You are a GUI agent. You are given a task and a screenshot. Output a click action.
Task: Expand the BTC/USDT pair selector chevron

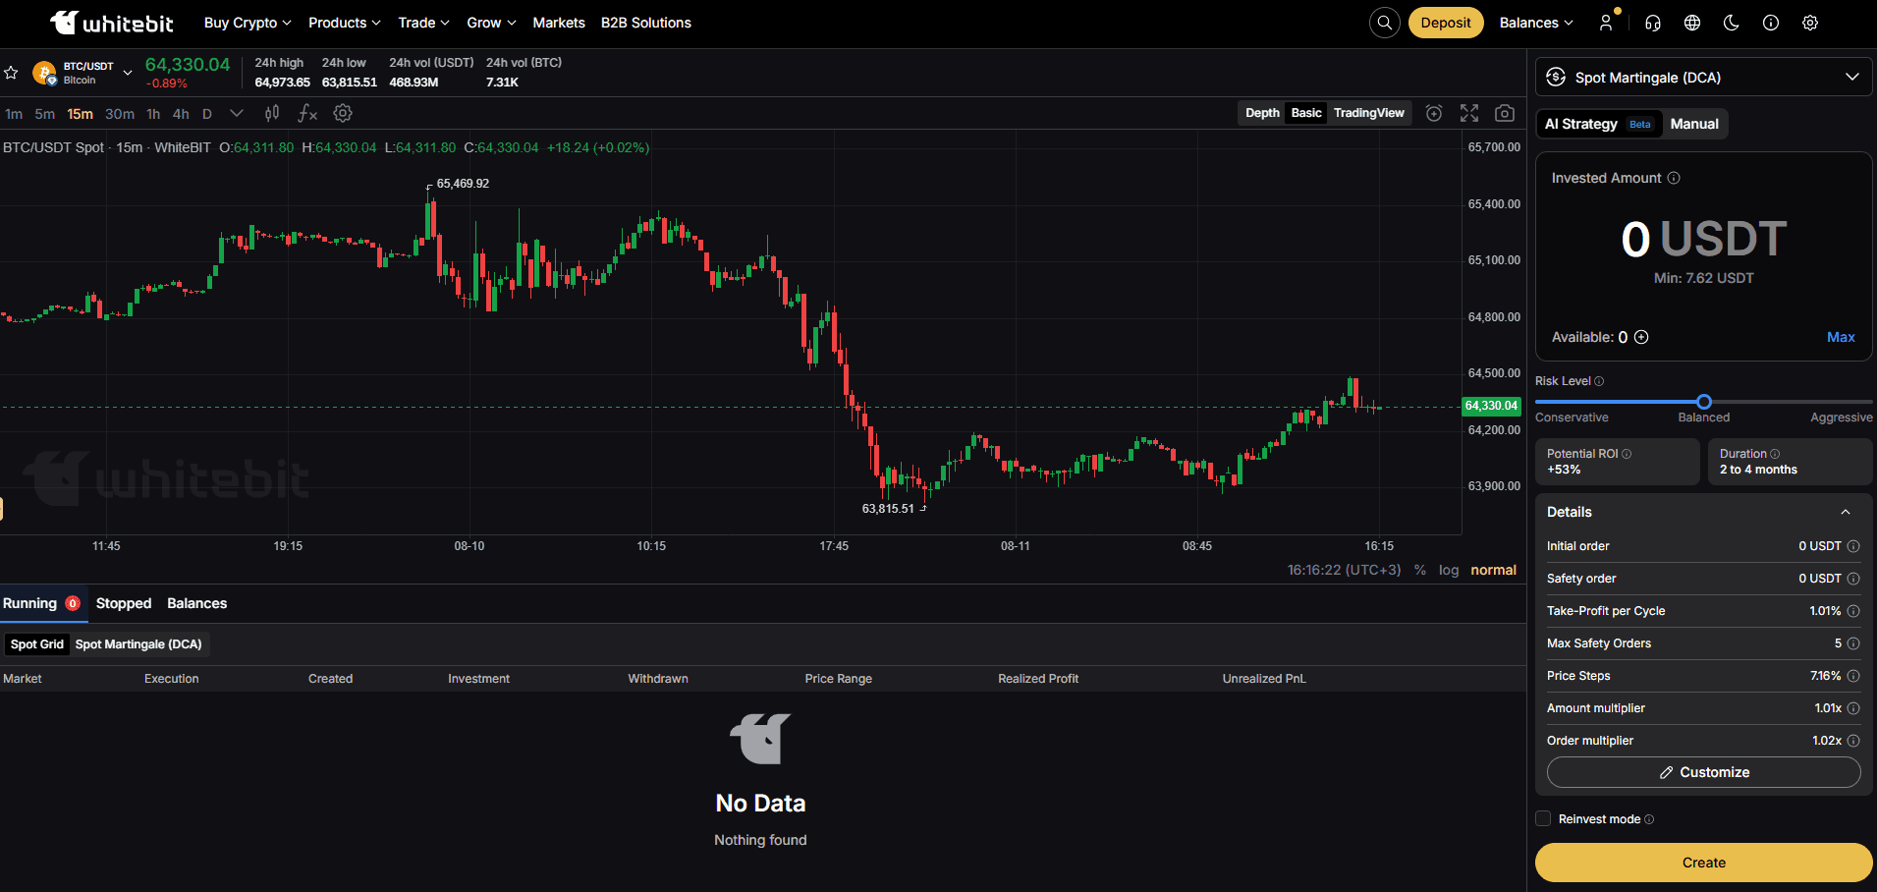pos(128,73)
